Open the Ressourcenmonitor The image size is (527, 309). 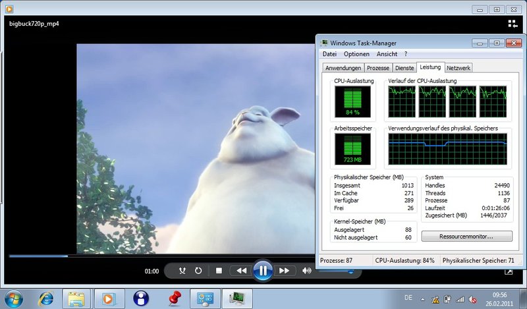pyautogui.click(x=467, y=237)
